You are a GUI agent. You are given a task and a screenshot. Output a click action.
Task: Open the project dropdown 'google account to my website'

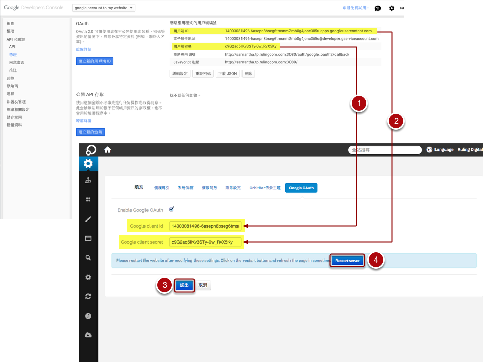coord(104,8)
